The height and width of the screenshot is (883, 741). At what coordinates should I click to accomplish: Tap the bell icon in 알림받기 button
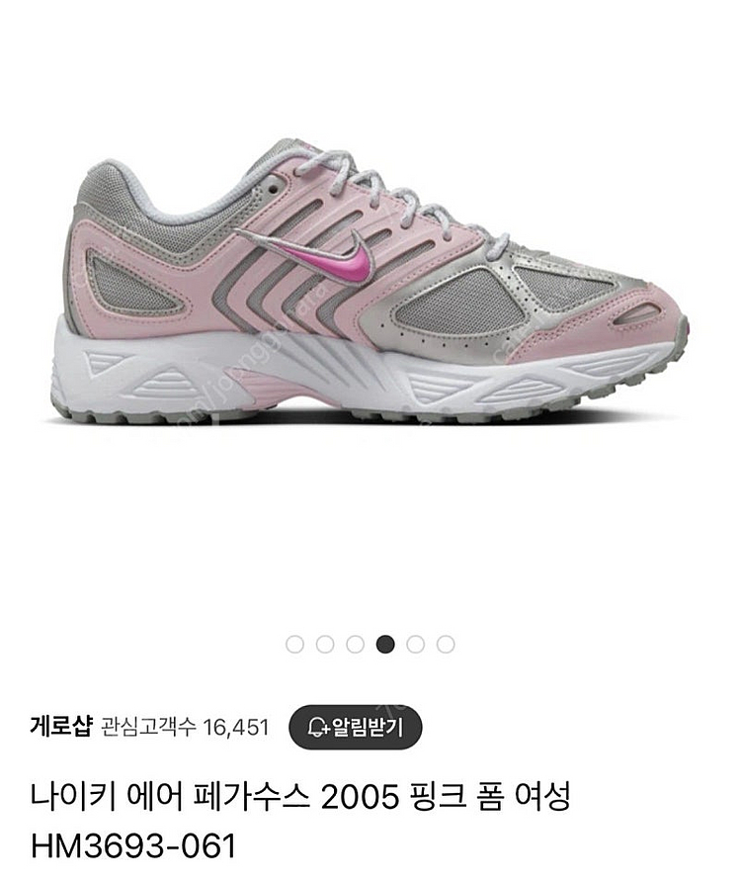(318, 727)
